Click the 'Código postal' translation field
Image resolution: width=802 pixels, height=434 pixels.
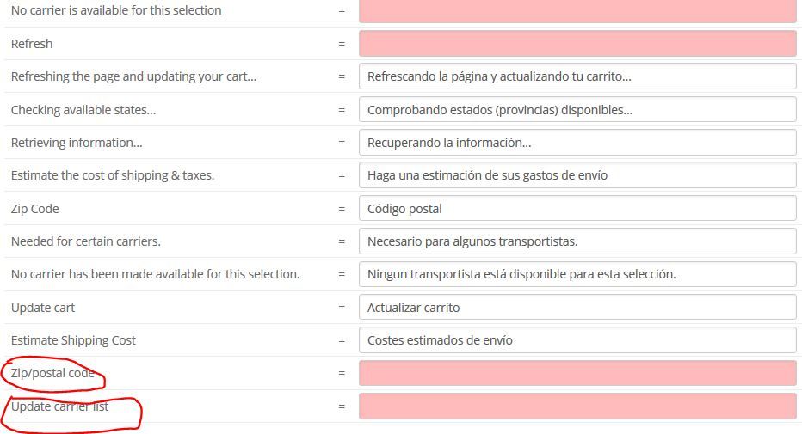pyautogui.click(x=577, y=208)
